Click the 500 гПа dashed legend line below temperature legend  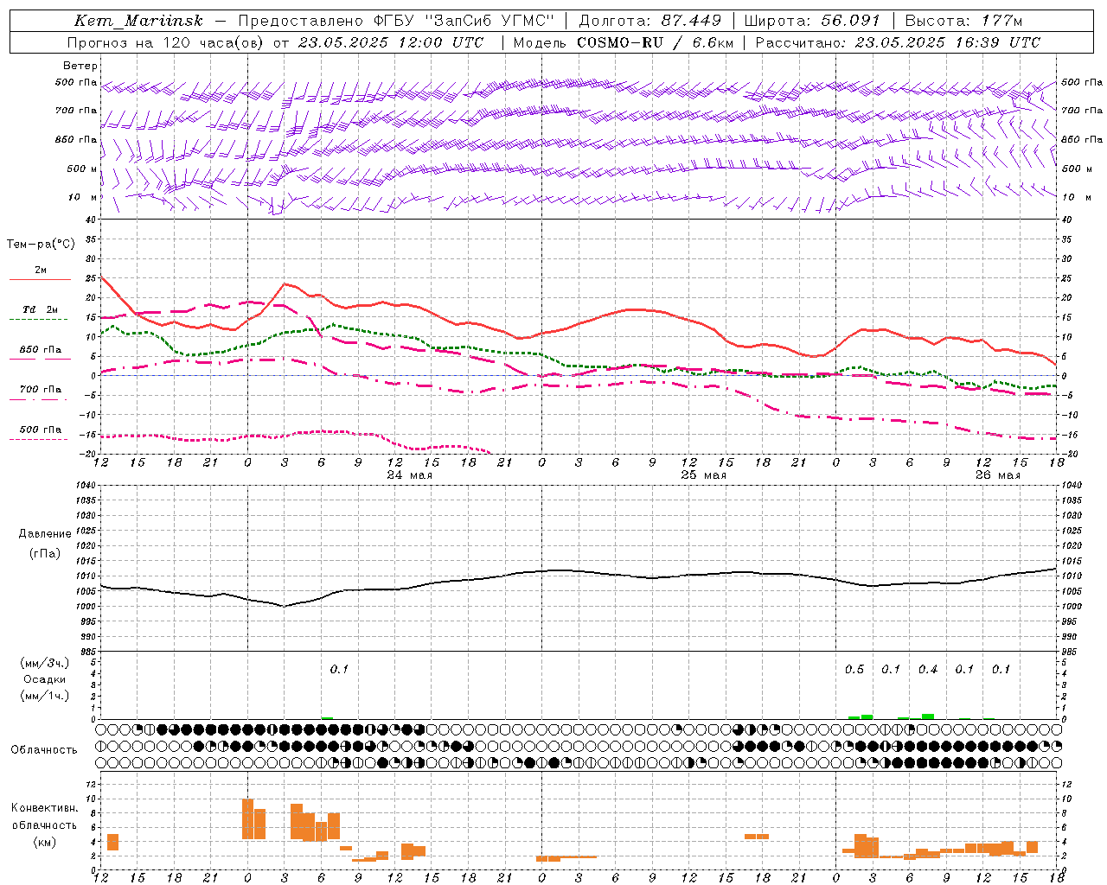click(39, 440)
